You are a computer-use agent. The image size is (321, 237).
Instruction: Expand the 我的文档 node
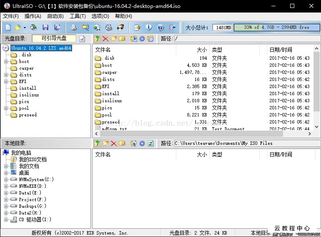click(x=6, y=166)
